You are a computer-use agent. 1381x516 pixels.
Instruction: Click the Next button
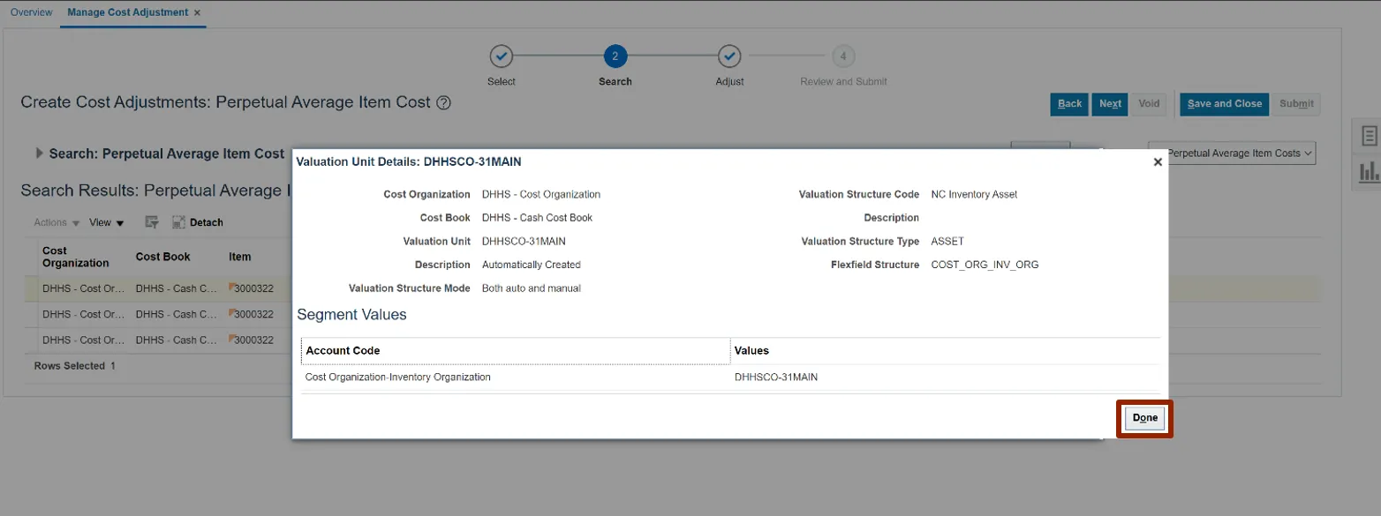pyautogui.click(x=1110, y=104)
